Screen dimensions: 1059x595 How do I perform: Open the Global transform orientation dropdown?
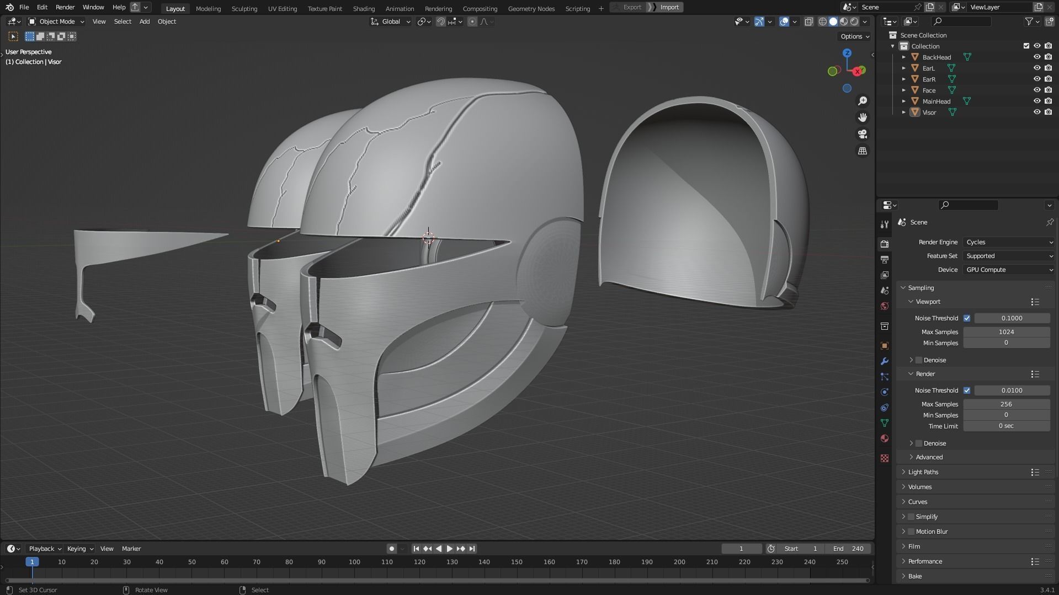coord(391,22)
